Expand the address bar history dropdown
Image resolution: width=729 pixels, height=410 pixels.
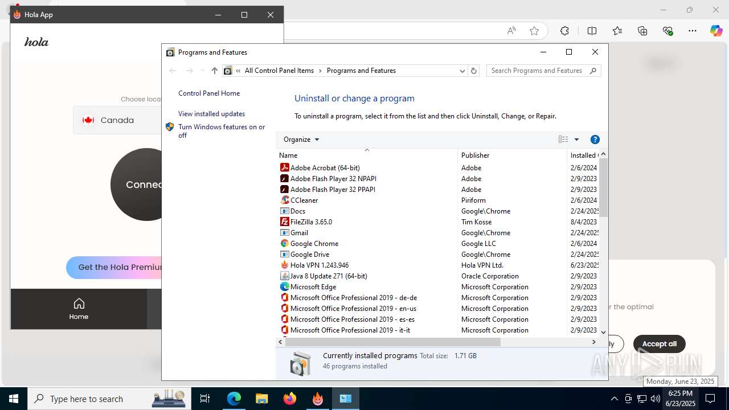pyautogui.click(x=462, y=71)
